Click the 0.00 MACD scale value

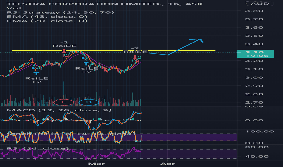(x=254, y=121)
